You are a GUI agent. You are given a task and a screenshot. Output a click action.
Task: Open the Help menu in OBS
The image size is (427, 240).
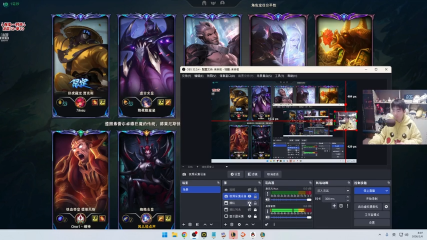coord(292,76)
